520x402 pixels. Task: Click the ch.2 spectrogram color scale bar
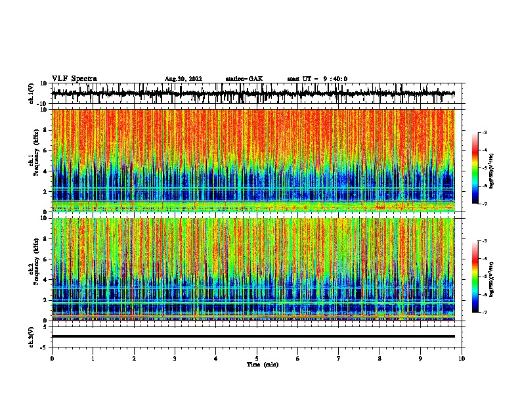click(x=475, y=277)
